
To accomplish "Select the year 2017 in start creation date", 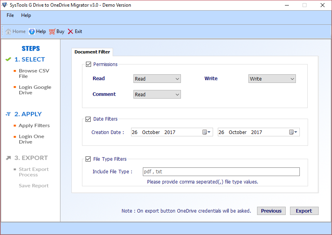I will [x=170, y=132].
